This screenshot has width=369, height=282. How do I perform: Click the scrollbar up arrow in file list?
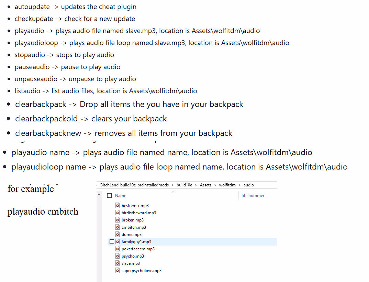99,195
